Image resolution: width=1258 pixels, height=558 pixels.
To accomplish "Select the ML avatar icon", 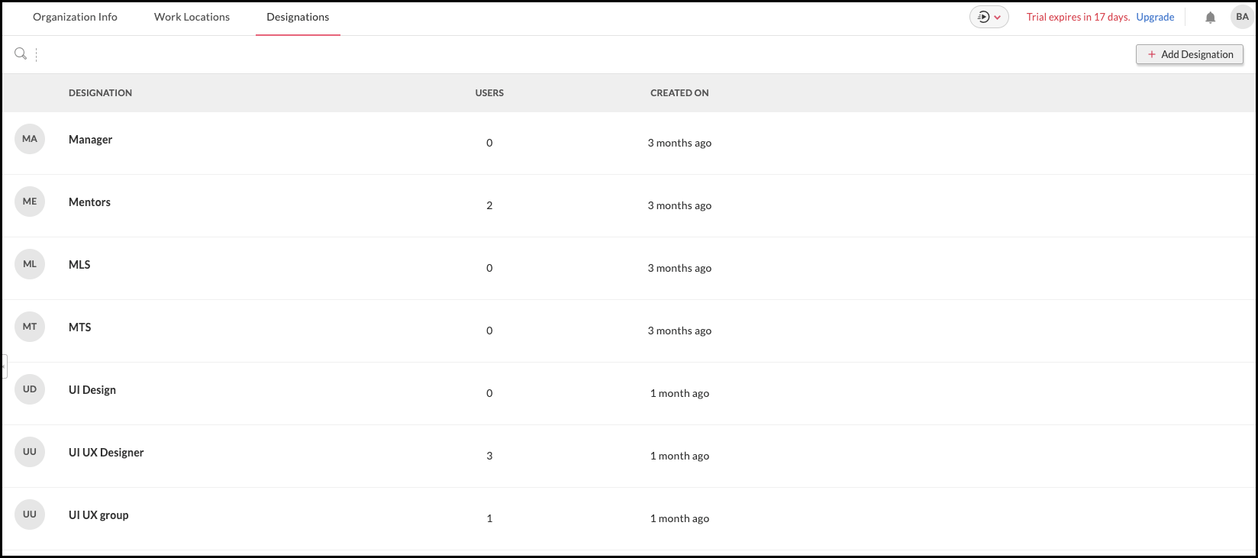I will tap(30, 264).
